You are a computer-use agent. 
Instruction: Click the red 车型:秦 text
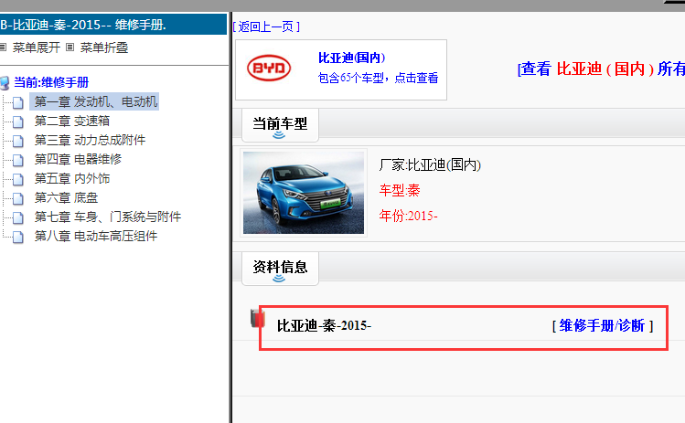pos(400,190)
